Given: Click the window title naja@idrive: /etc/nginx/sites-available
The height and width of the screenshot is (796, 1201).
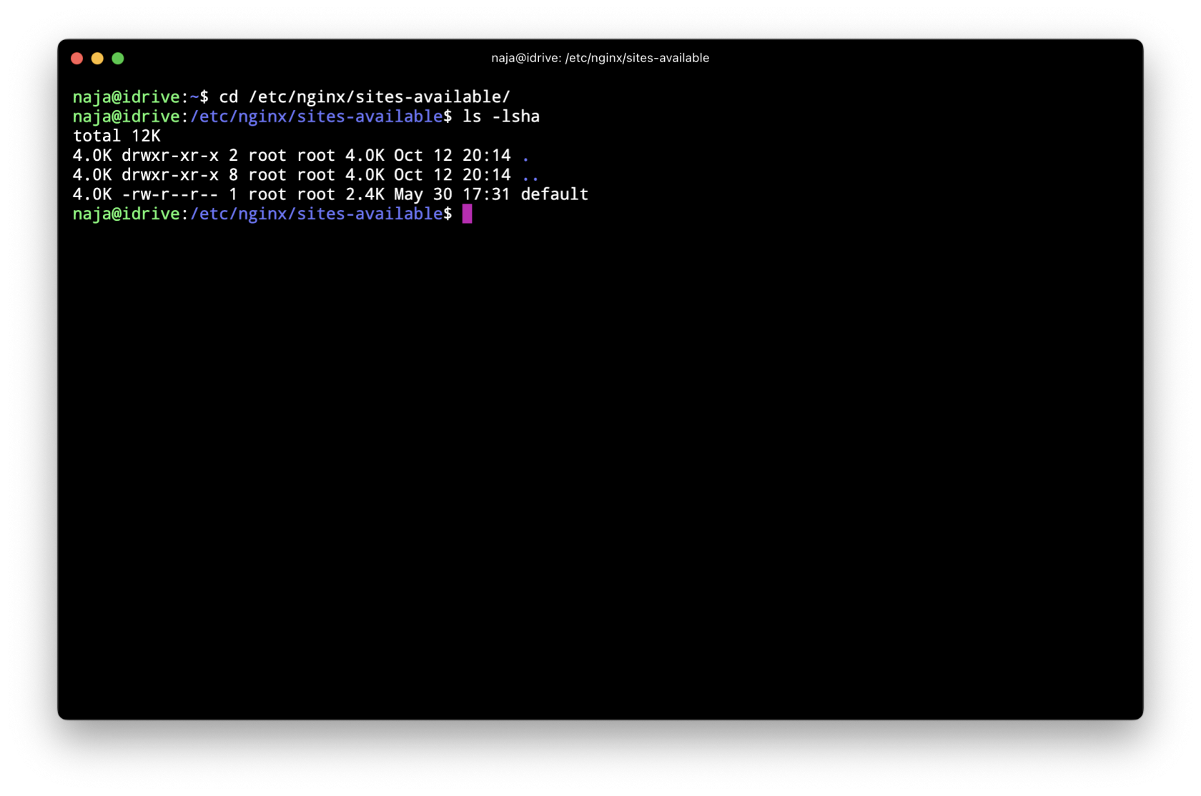Looking at the screenshot, I should [x=600, y=58].
